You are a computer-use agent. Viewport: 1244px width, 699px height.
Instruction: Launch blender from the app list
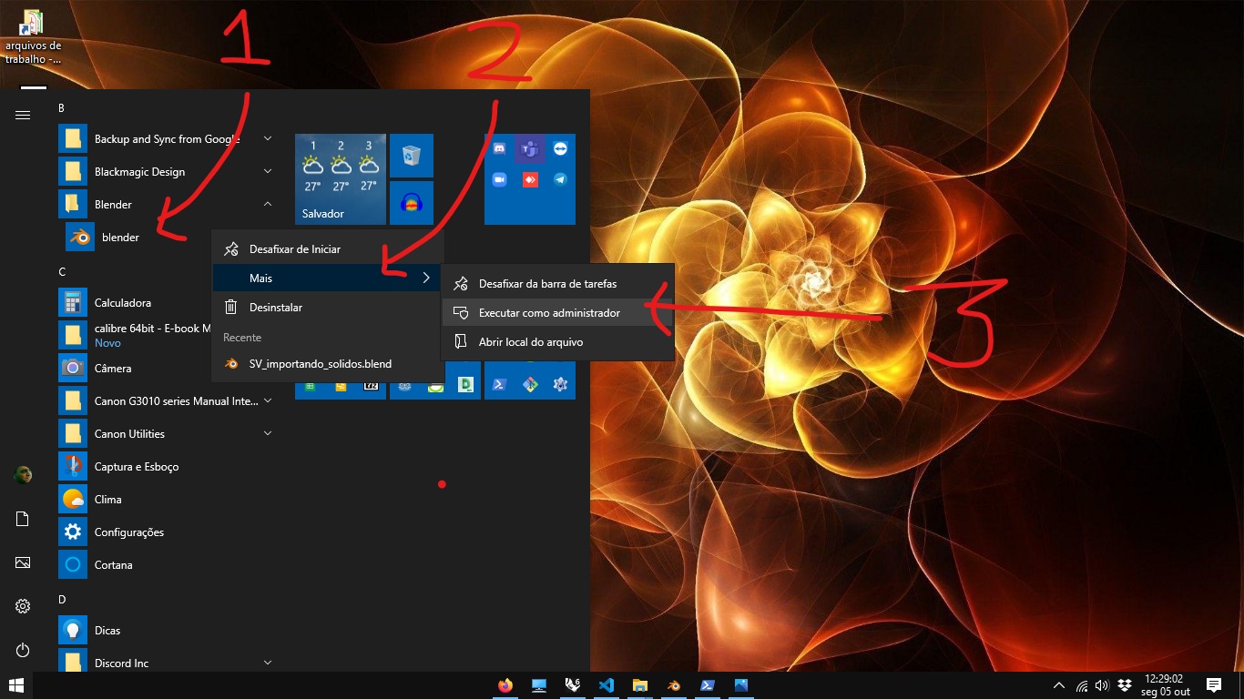click(118, 238)
